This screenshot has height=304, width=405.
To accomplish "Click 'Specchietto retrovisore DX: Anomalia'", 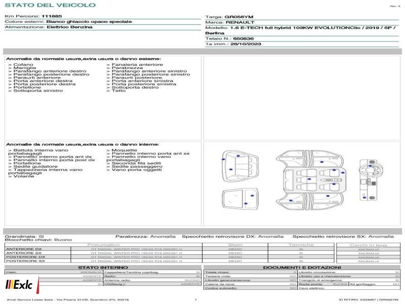I will 233,237.
